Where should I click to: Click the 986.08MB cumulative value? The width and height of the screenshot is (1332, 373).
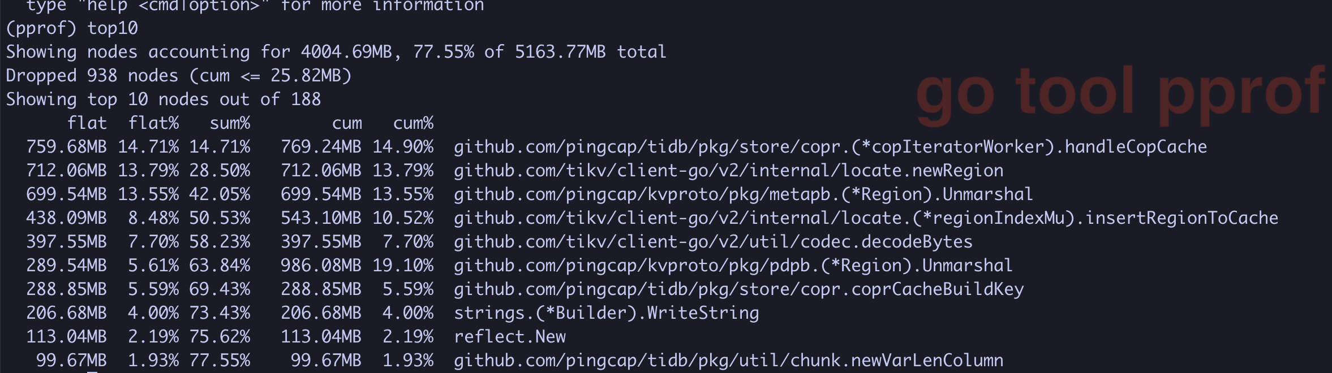(321, 266)
